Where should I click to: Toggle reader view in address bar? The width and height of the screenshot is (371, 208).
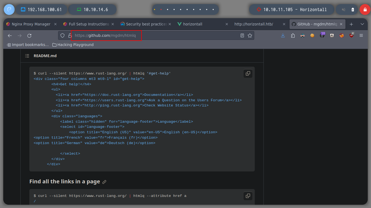(x=242, y=35)
